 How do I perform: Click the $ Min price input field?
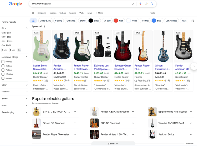tap(5, 50)
